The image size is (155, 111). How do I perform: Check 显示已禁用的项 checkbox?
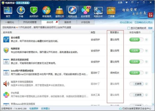(x=129, y=28)
